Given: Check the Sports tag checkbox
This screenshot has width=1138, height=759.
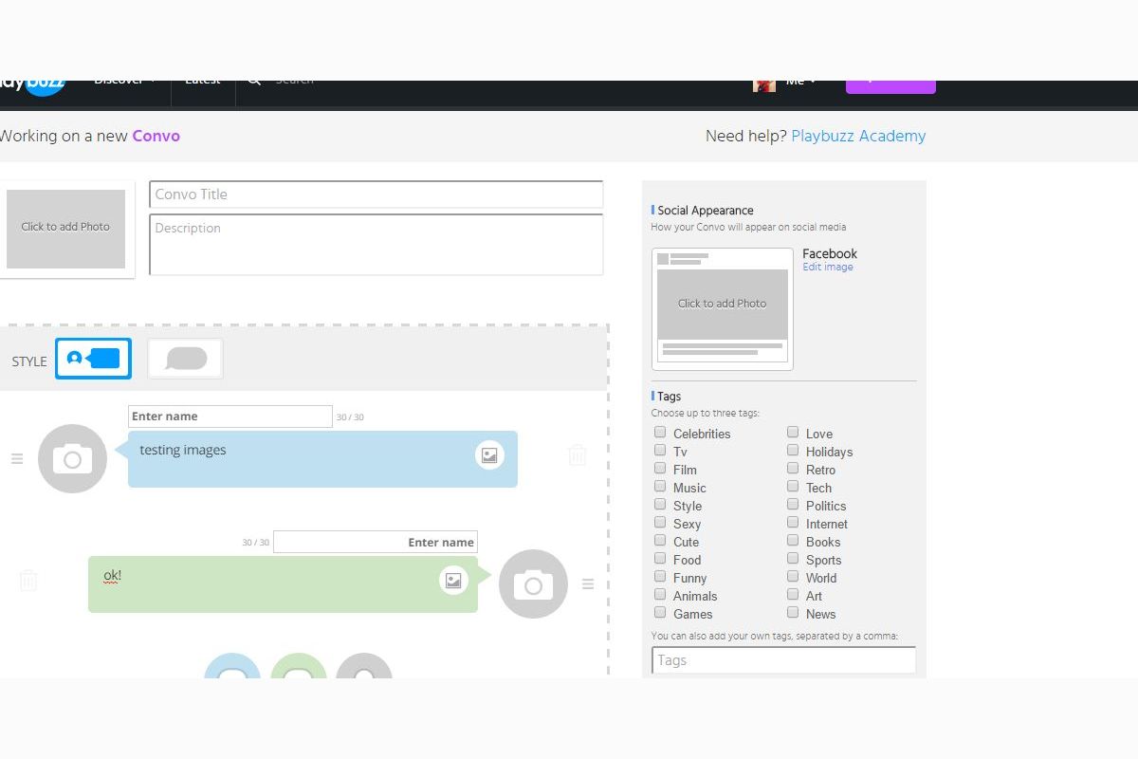Looking at the screenshot, I should [793, 558].
